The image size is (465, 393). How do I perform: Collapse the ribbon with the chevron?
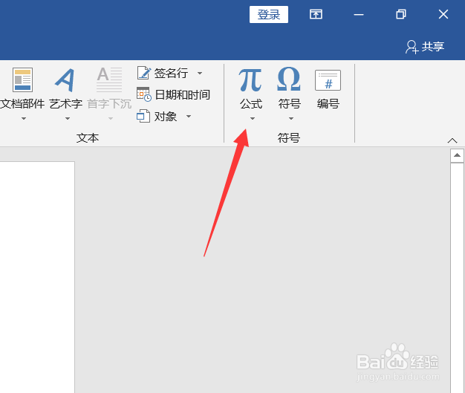point(452,140)
